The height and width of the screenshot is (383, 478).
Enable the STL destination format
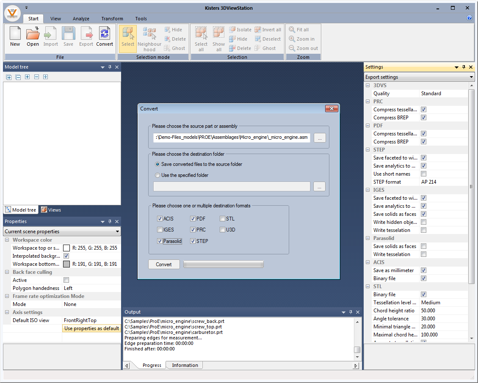223,219
